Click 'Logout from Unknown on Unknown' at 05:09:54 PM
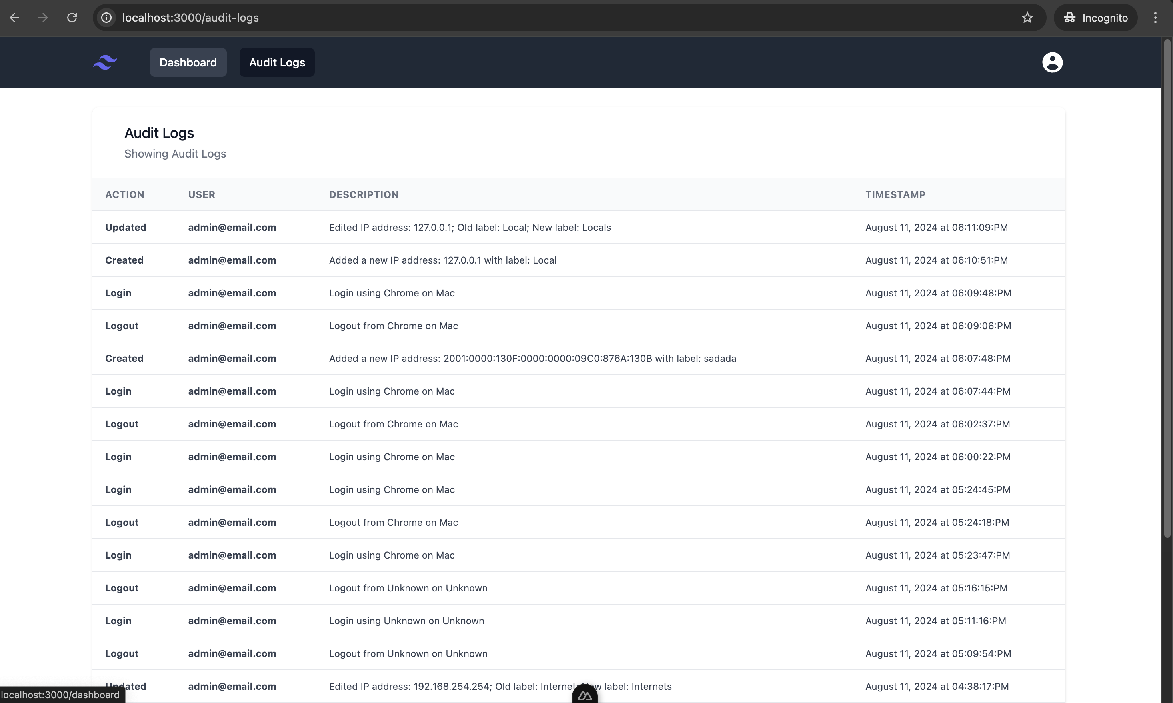Viewport: 1173px width, 703px height. [408, 653]
